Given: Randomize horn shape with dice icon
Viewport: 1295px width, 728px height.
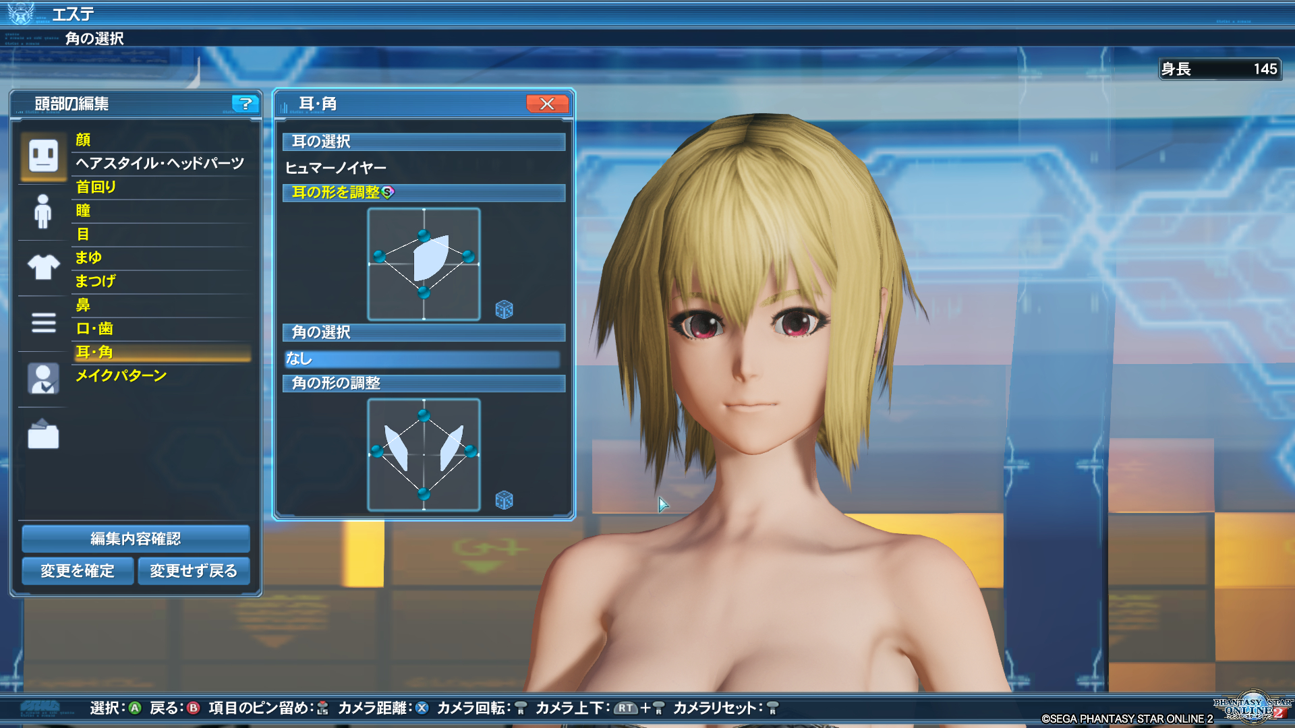Looking at the screenshot, I should coord(504,500).
